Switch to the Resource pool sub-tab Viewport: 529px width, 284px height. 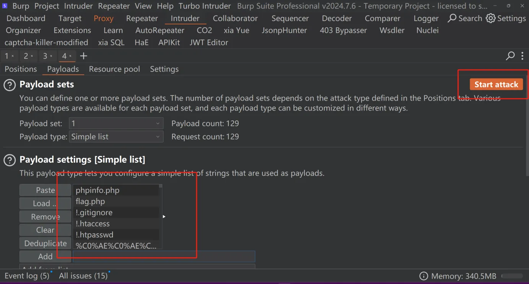(114, 69)
